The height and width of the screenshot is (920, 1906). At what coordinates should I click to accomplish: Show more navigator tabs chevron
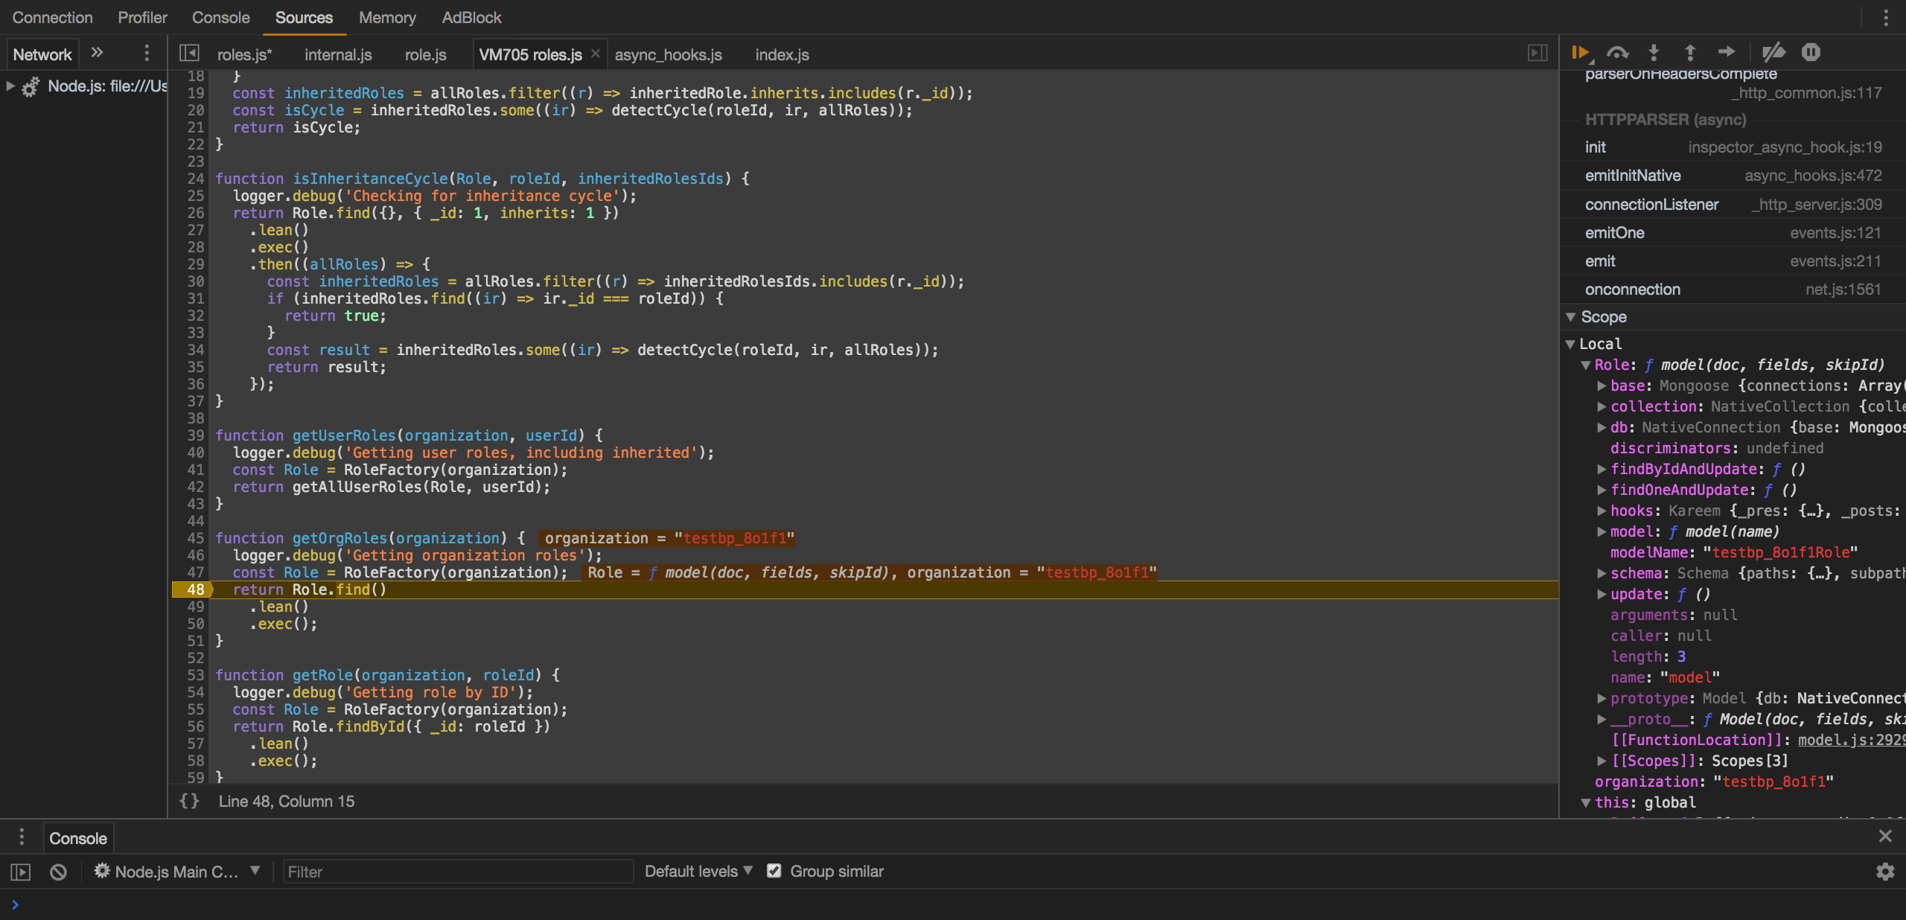97,53
